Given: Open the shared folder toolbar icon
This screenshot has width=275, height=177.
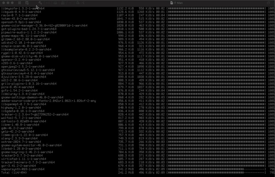Looking at the screenshot, I should coord(78,3).
